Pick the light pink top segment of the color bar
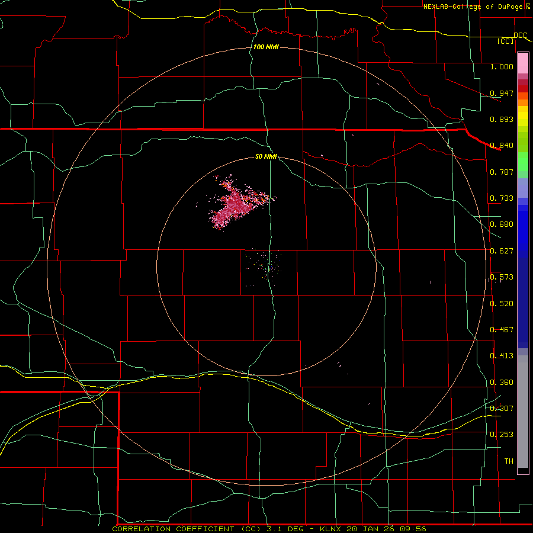This screenshot has width=533, height=533. (523, 63)
